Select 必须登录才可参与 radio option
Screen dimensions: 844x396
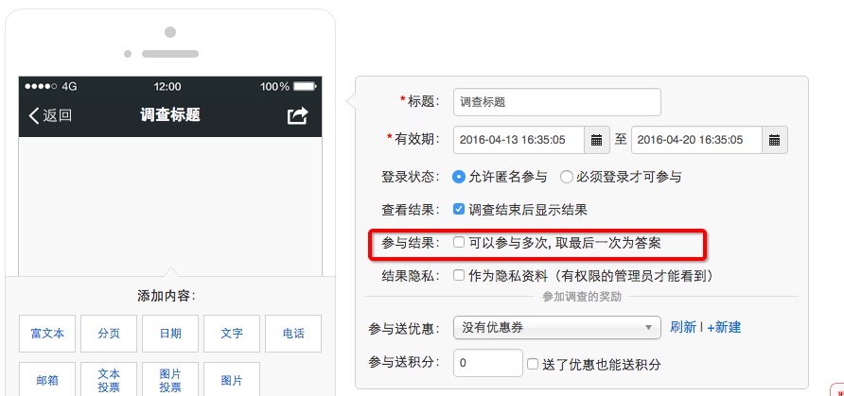tap(566, 177)
